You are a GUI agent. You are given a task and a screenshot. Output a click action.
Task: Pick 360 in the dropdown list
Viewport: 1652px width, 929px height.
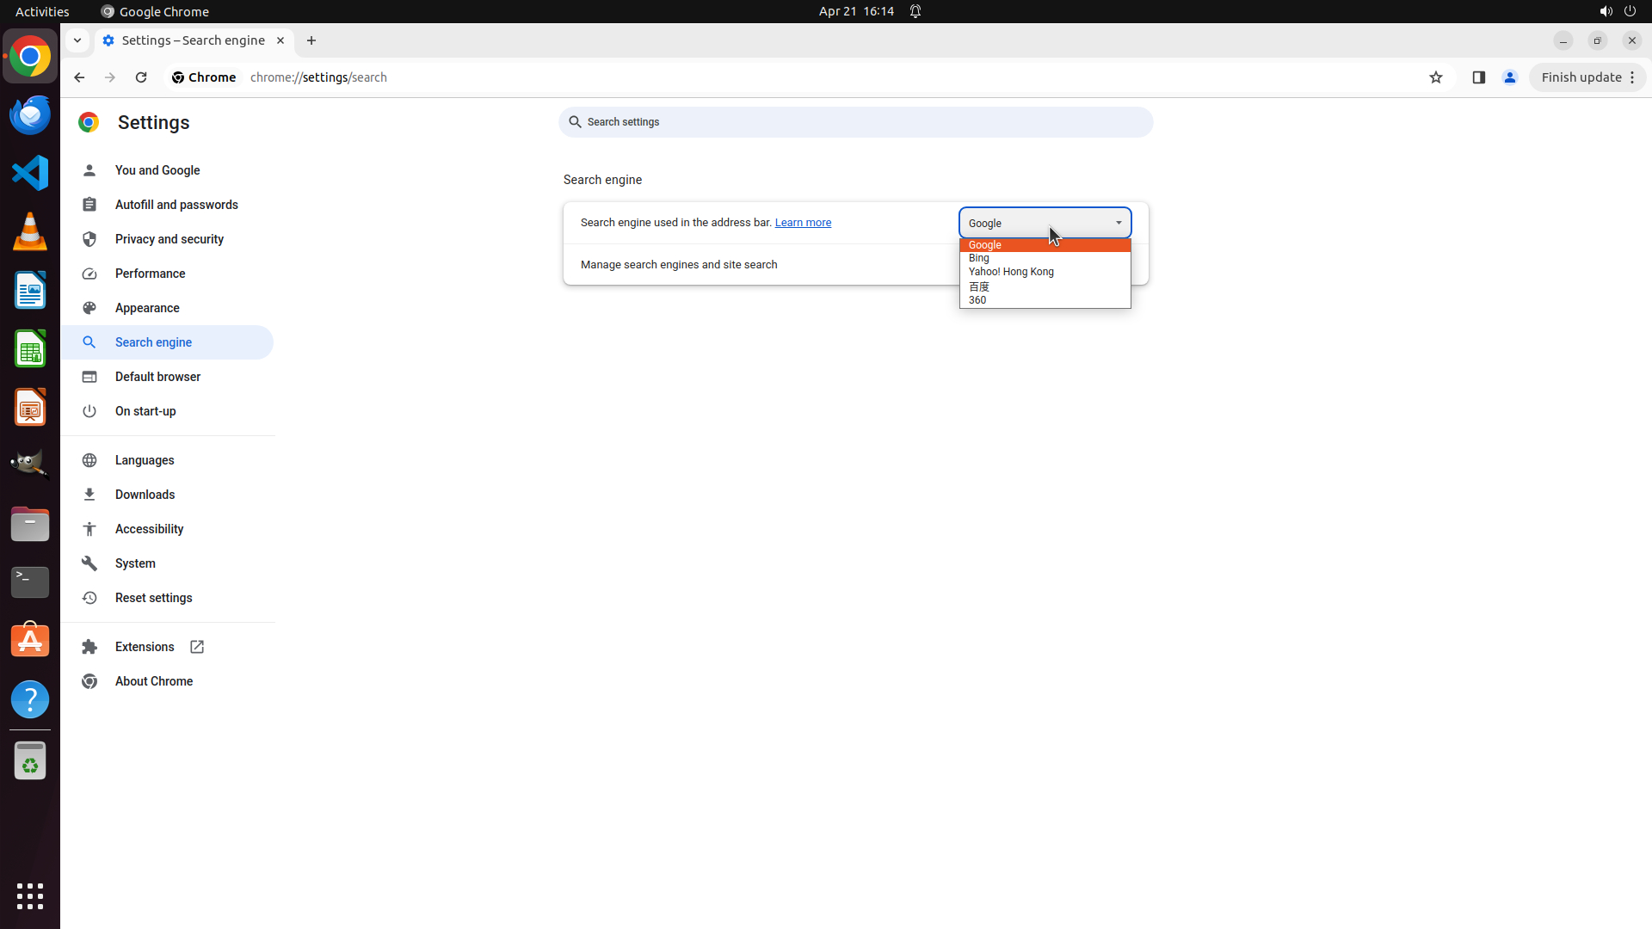tap(977, 300)
